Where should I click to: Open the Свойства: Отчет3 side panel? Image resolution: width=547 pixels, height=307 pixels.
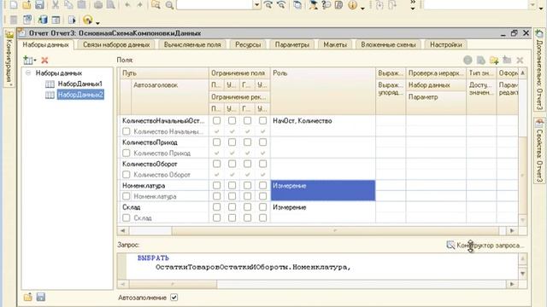click(539, 150)
